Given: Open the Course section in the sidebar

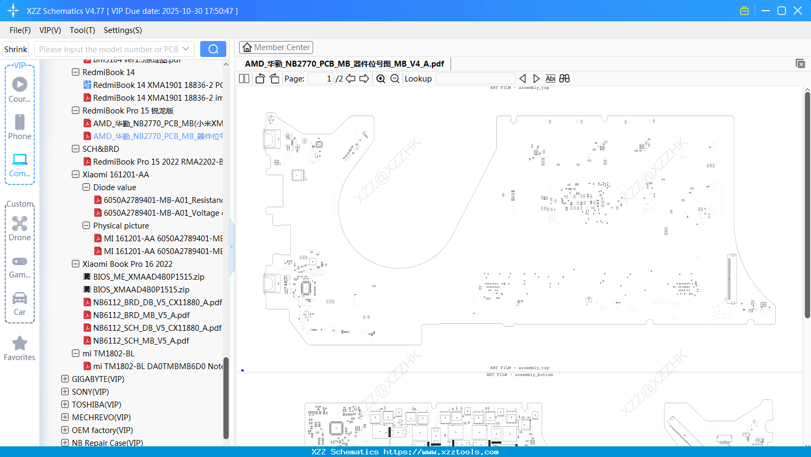Looking at the screenshot, I should tap(20, 90).
